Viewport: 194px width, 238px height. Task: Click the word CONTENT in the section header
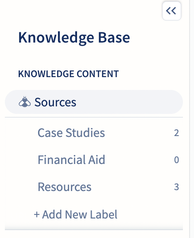point(98,74)
